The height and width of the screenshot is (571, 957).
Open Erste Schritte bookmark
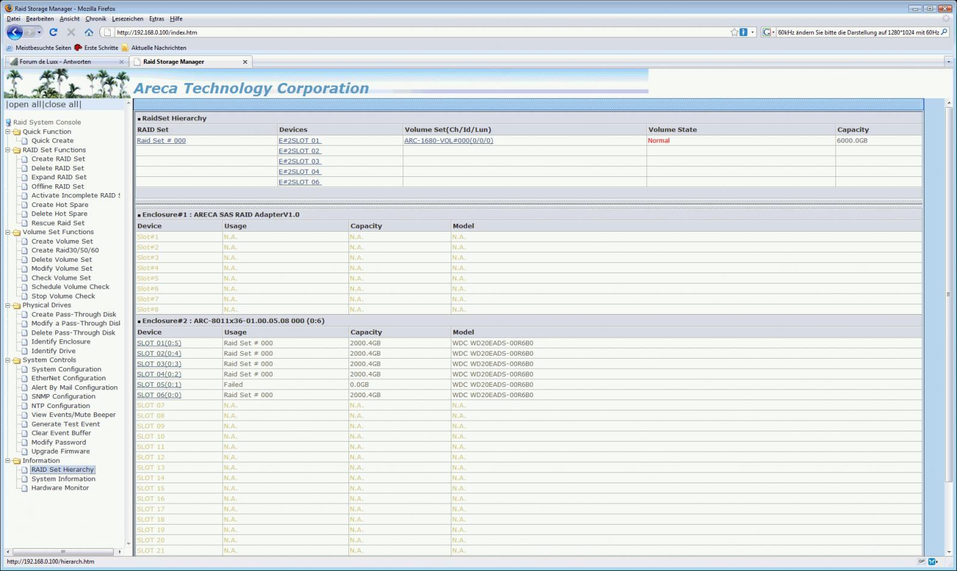pos(96,48)
